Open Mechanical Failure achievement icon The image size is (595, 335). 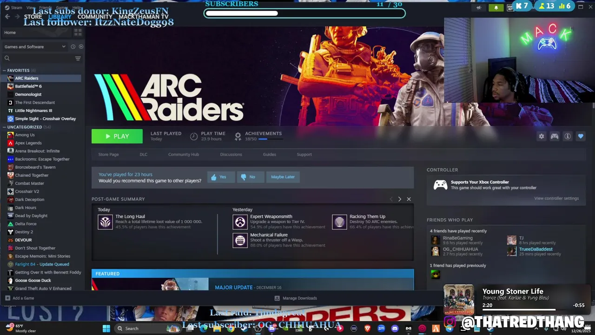pyautogui.click(x=240, y=240)
